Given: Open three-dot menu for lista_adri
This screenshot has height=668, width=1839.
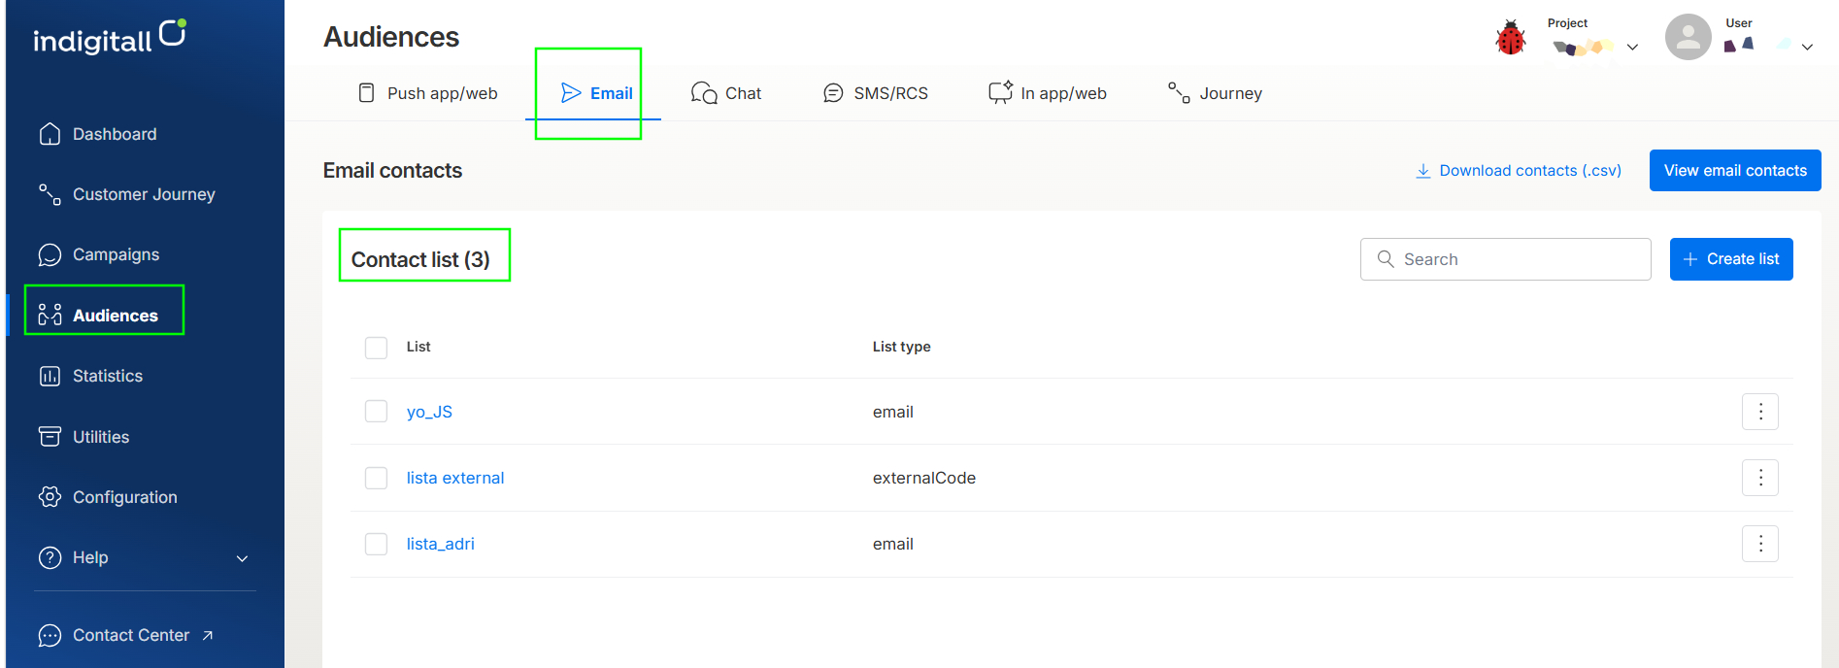Looking at the screenshot, I should pos(1760,544).
